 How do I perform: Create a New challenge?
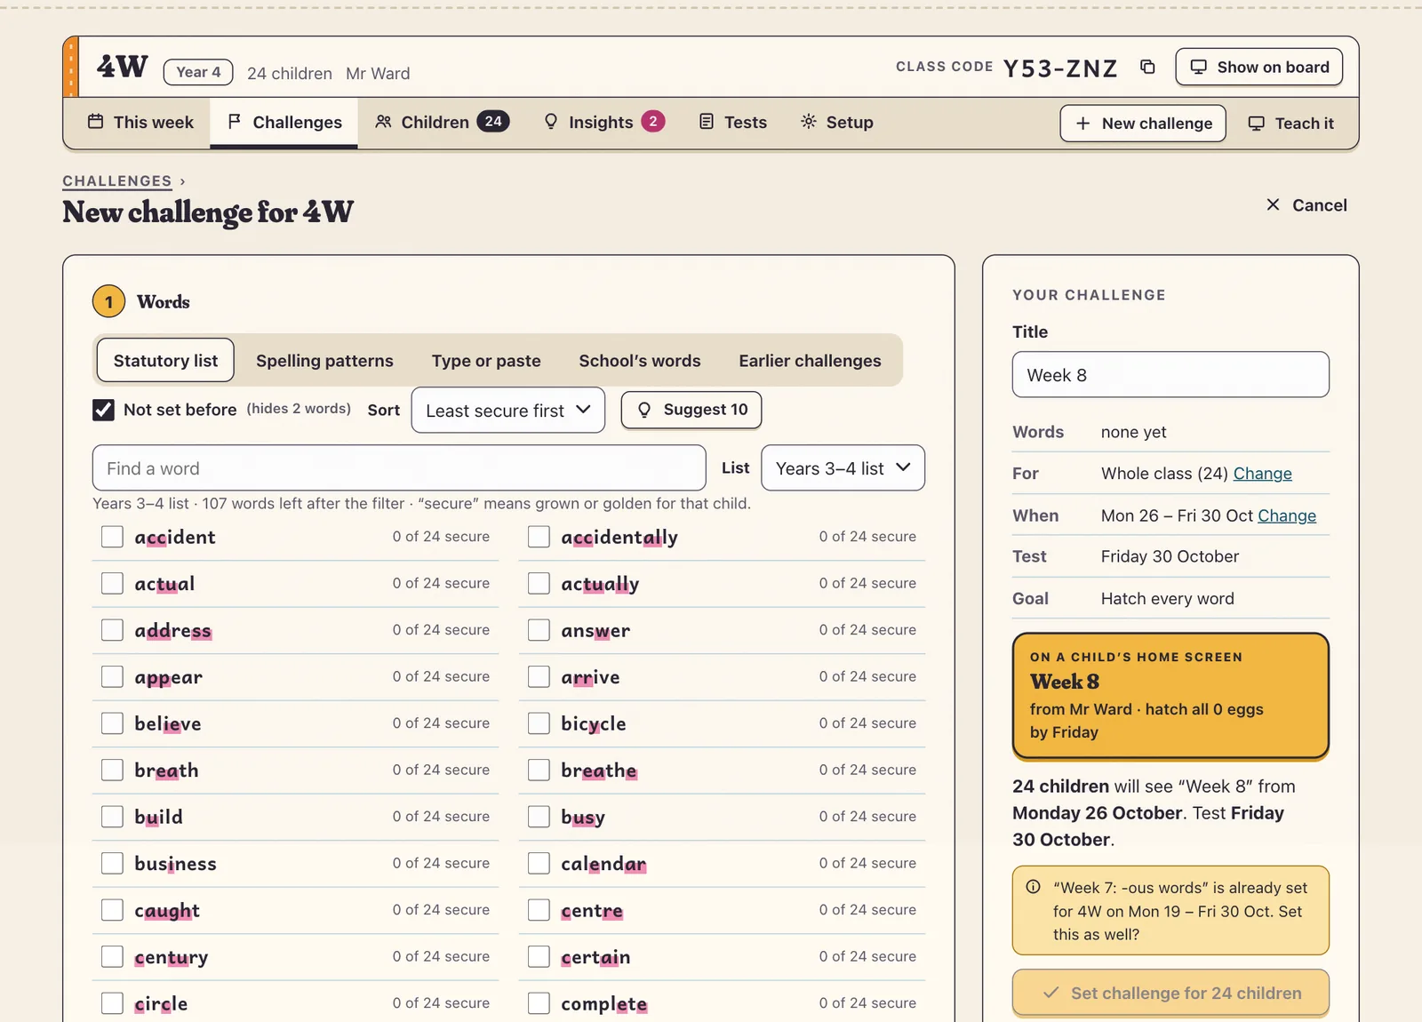[x=1143, y=124]
